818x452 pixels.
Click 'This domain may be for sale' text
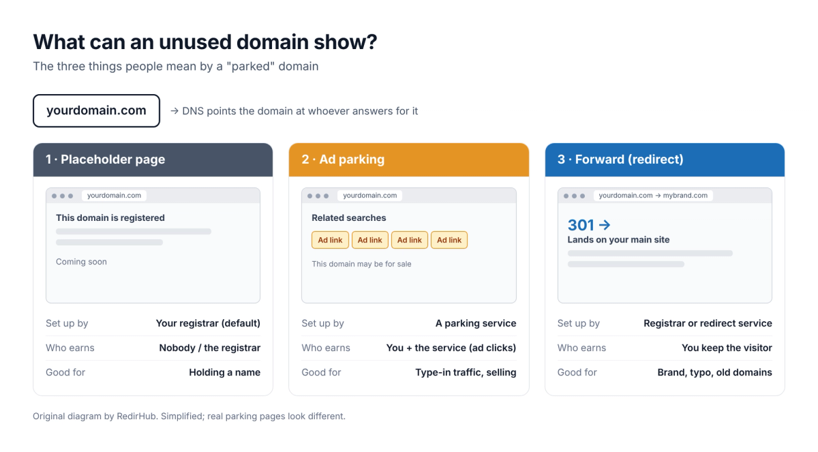point(362,264)
